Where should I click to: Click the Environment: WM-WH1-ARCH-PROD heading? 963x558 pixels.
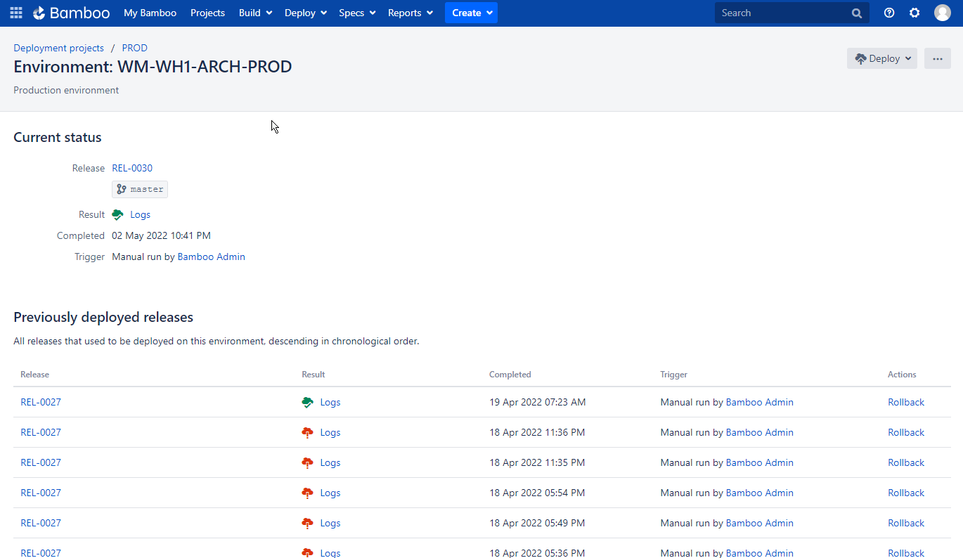coord(153,67)
